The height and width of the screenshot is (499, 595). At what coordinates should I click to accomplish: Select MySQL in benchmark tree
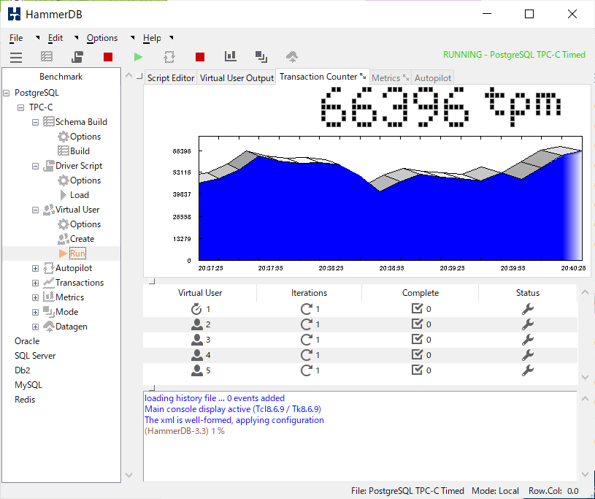pyautogui.click(x=28, y=385)
